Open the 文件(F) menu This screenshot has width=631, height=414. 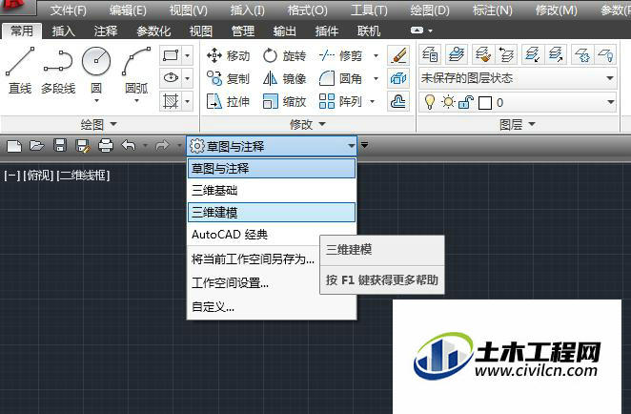click(69, 10)
